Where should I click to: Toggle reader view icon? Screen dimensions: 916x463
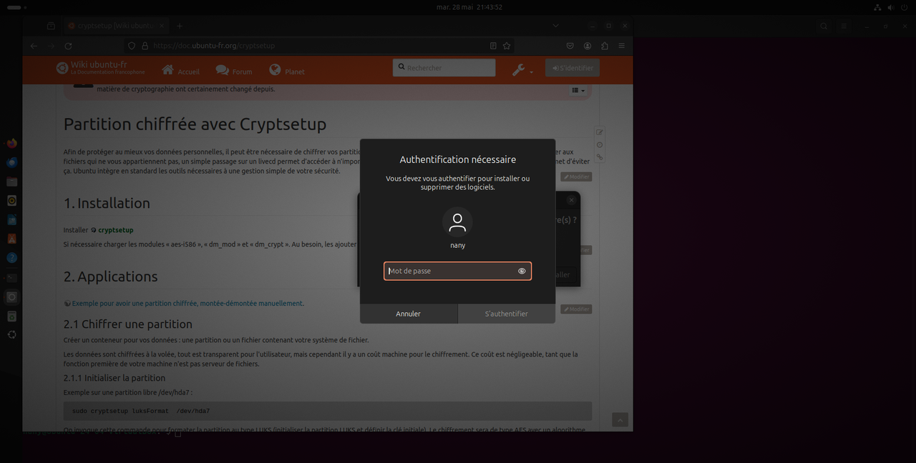(493, 46)
